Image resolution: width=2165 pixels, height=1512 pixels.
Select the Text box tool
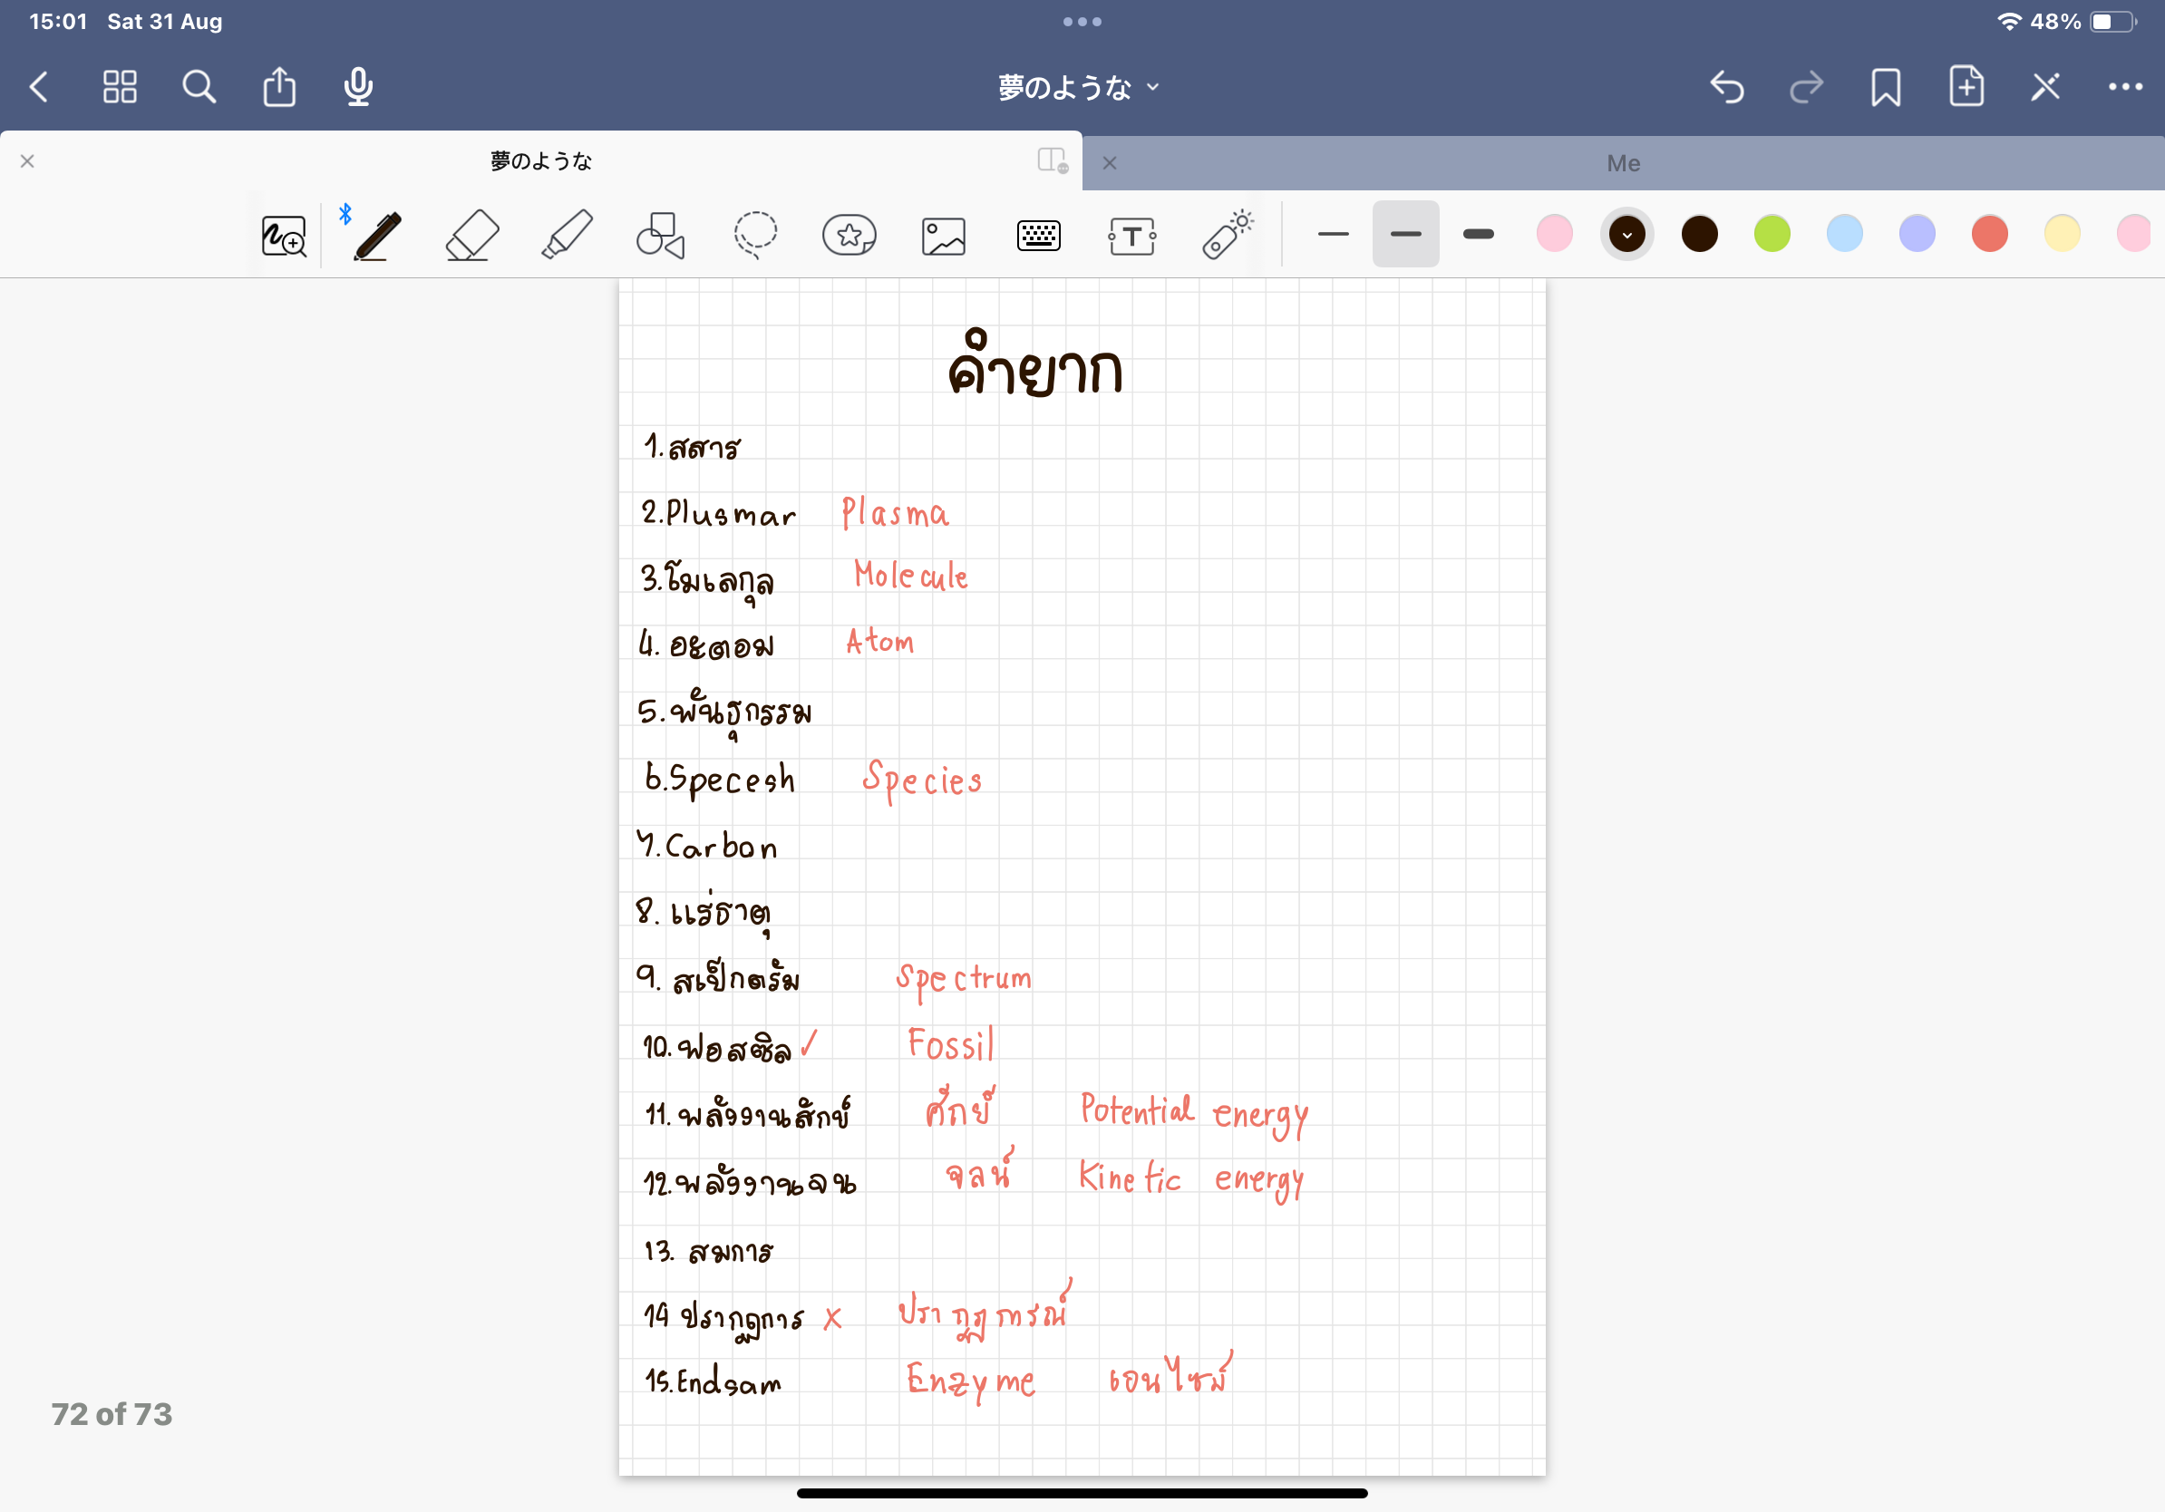[x=1131, y=235]
